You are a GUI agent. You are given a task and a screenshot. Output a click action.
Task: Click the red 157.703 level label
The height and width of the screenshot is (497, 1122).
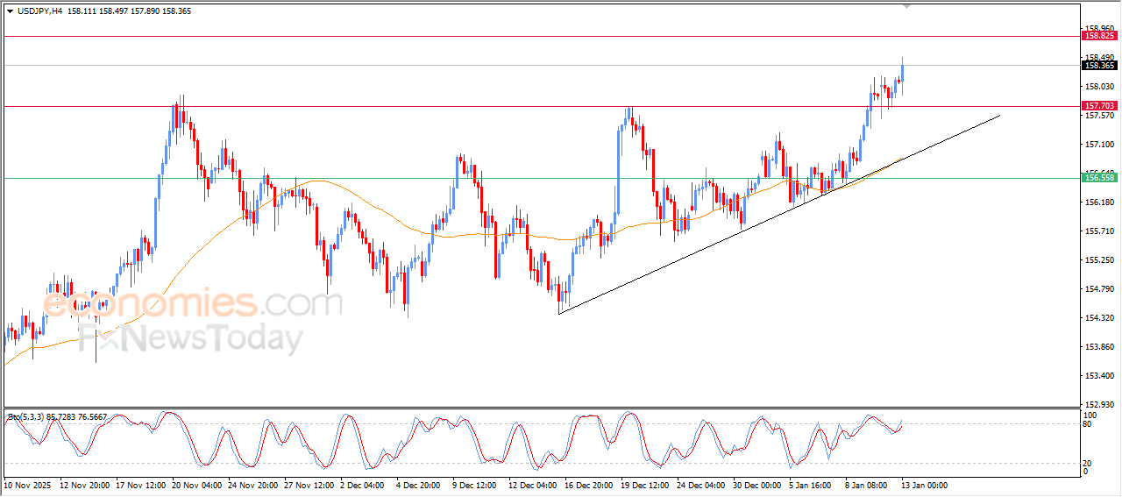[x=1099, y=105]
